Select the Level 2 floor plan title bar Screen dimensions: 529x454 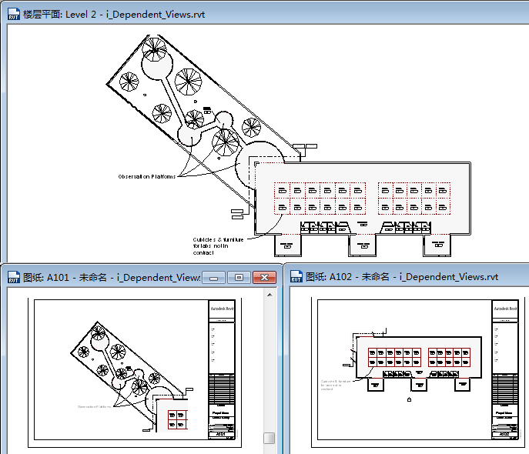click(265, 14)
